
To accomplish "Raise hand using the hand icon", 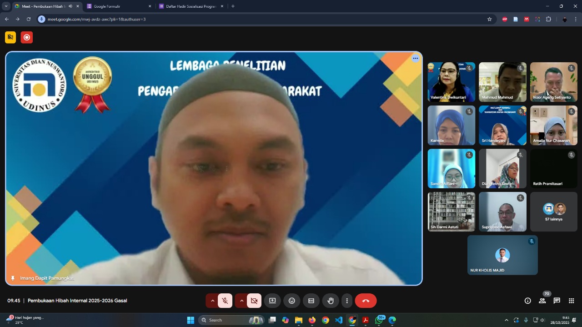I will point(331,301).
